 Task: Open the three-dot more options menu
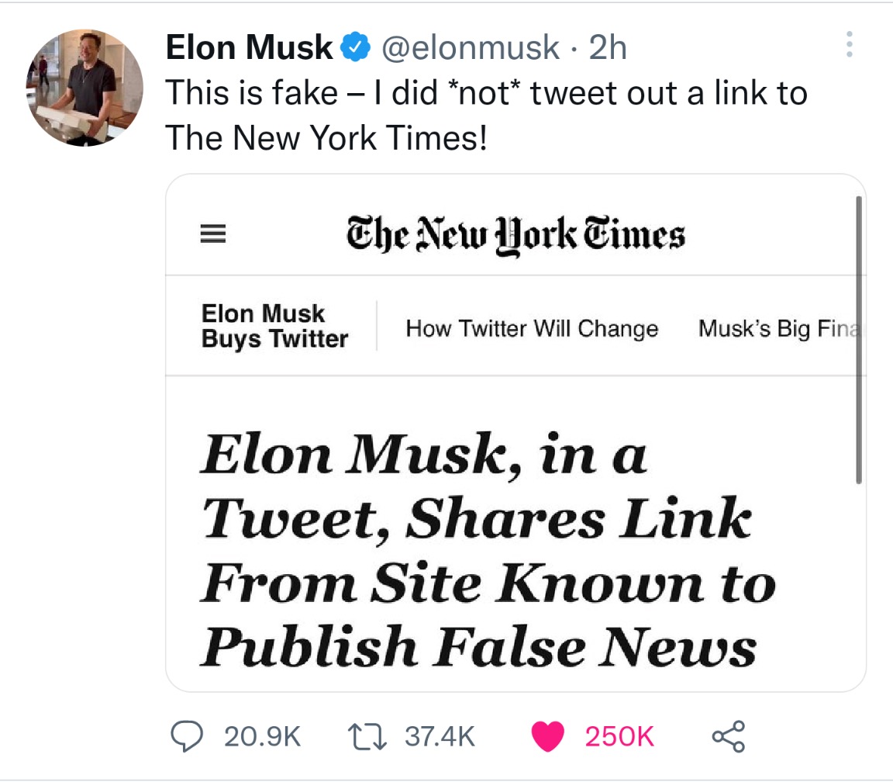coord(850,45)
